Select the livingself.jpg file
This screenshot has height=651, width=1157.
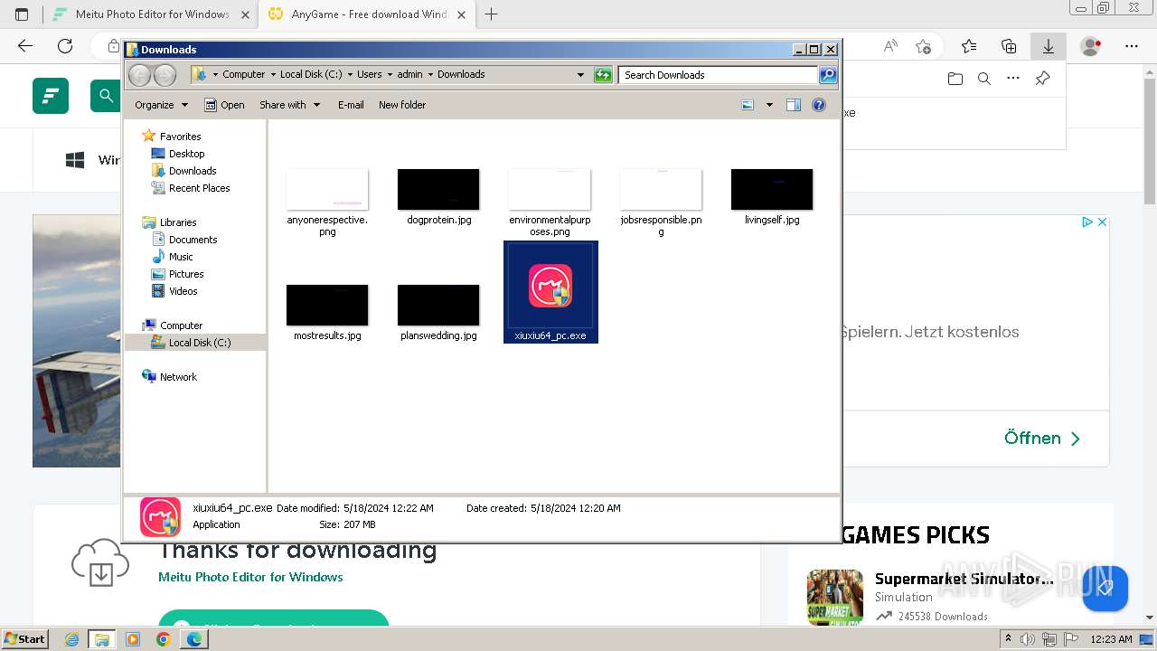click(x=772, y=197)
